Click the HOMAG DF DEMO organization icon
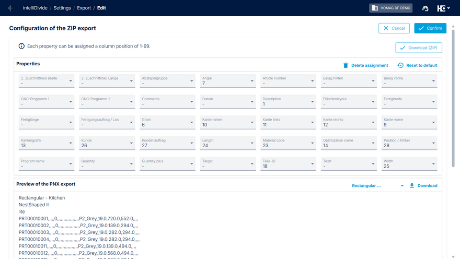Screen dimensions: 460x259 click(x=374, y=8)
